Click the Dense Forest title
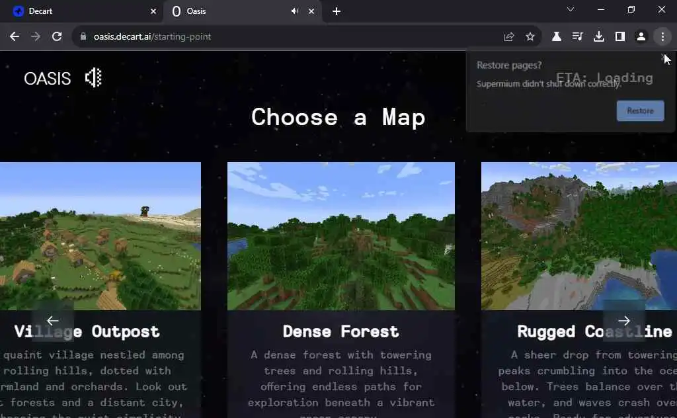Screen dimensions: 677x418 [340, 331]
